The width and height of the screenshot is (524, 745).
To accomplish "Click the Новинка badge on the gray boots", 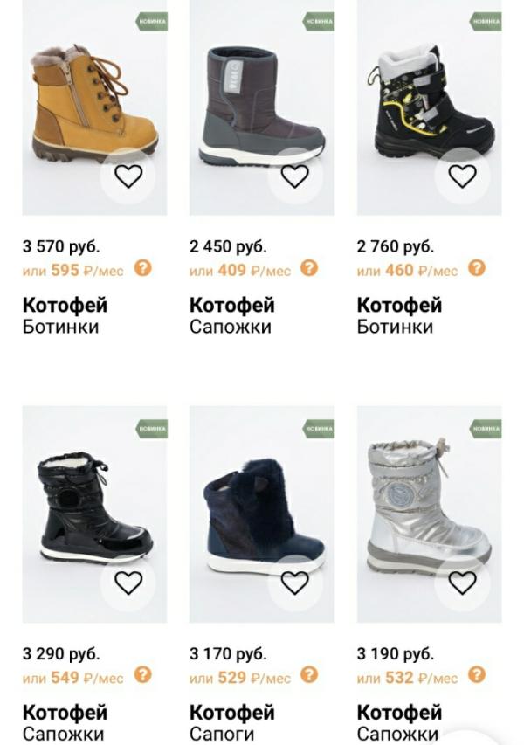I will (318, 21).
